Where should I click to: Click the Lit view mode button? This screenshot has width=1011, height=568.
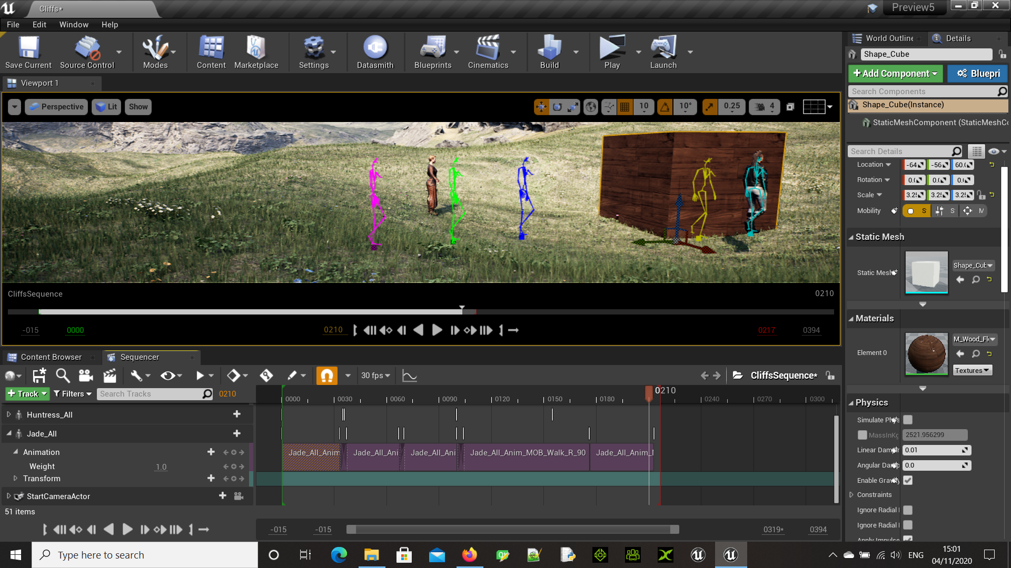point(106,107)
